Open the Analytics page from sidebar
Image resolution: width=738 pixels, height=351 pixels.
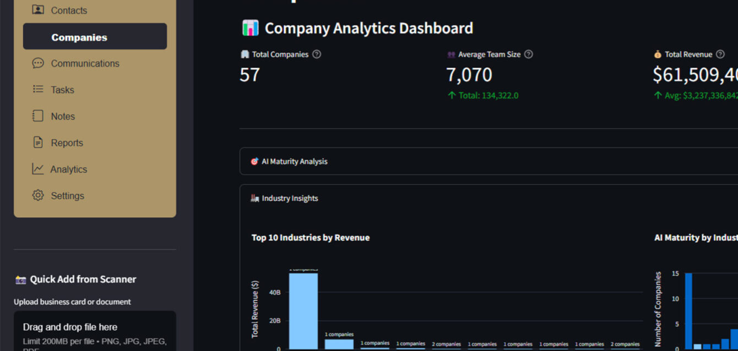(x=68, y=169)
